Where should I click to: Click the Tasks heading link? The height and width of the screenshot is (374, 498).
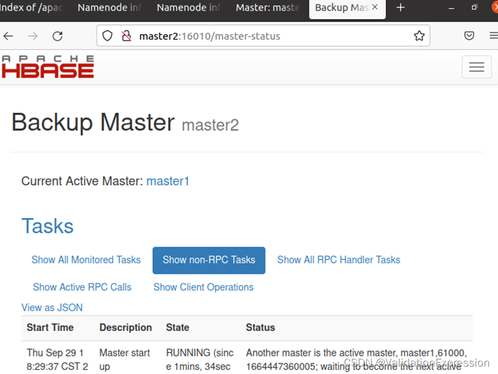47,226
